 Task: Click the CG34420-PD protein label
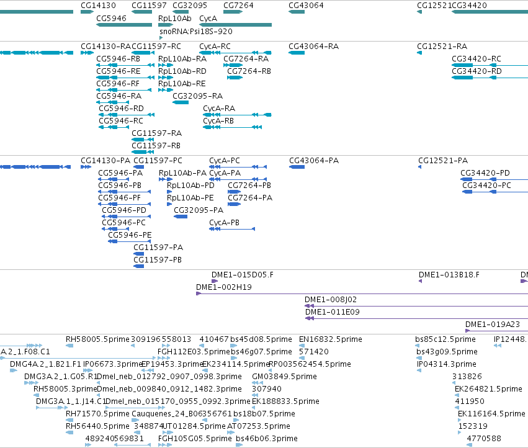coord(485,173)
